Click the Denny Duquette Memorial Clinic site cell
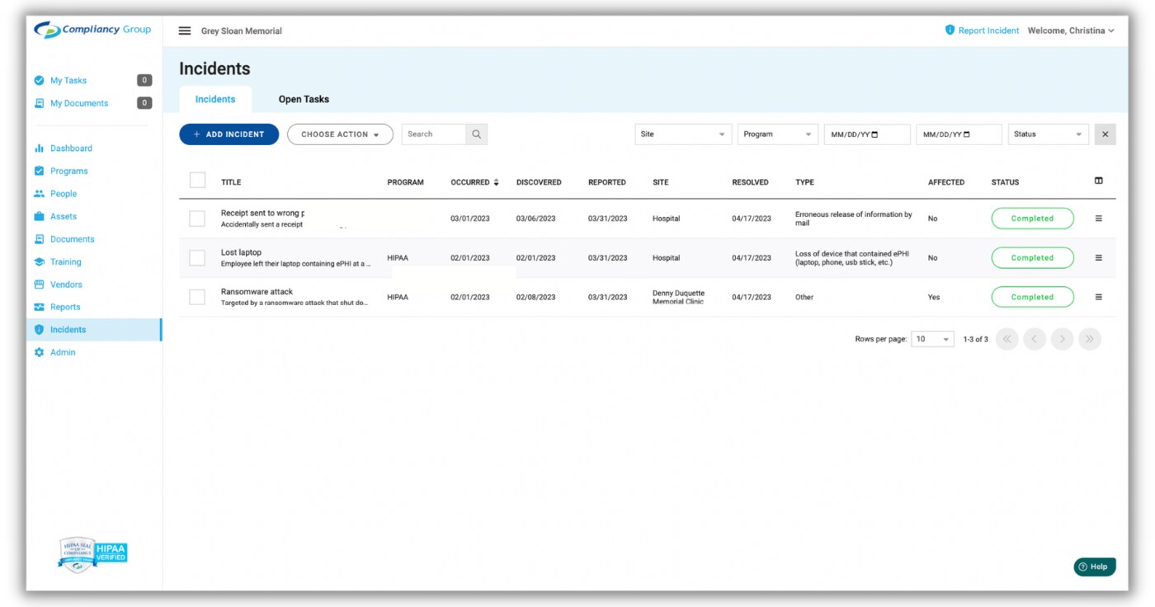1155x607 pixels. tap(678, 297)
